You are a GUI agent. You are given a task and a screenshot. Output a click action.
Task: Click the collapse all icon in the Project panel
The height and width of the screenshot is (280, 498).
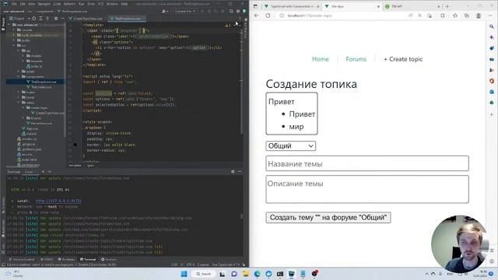pyautogui.click(x=47, y=19)
